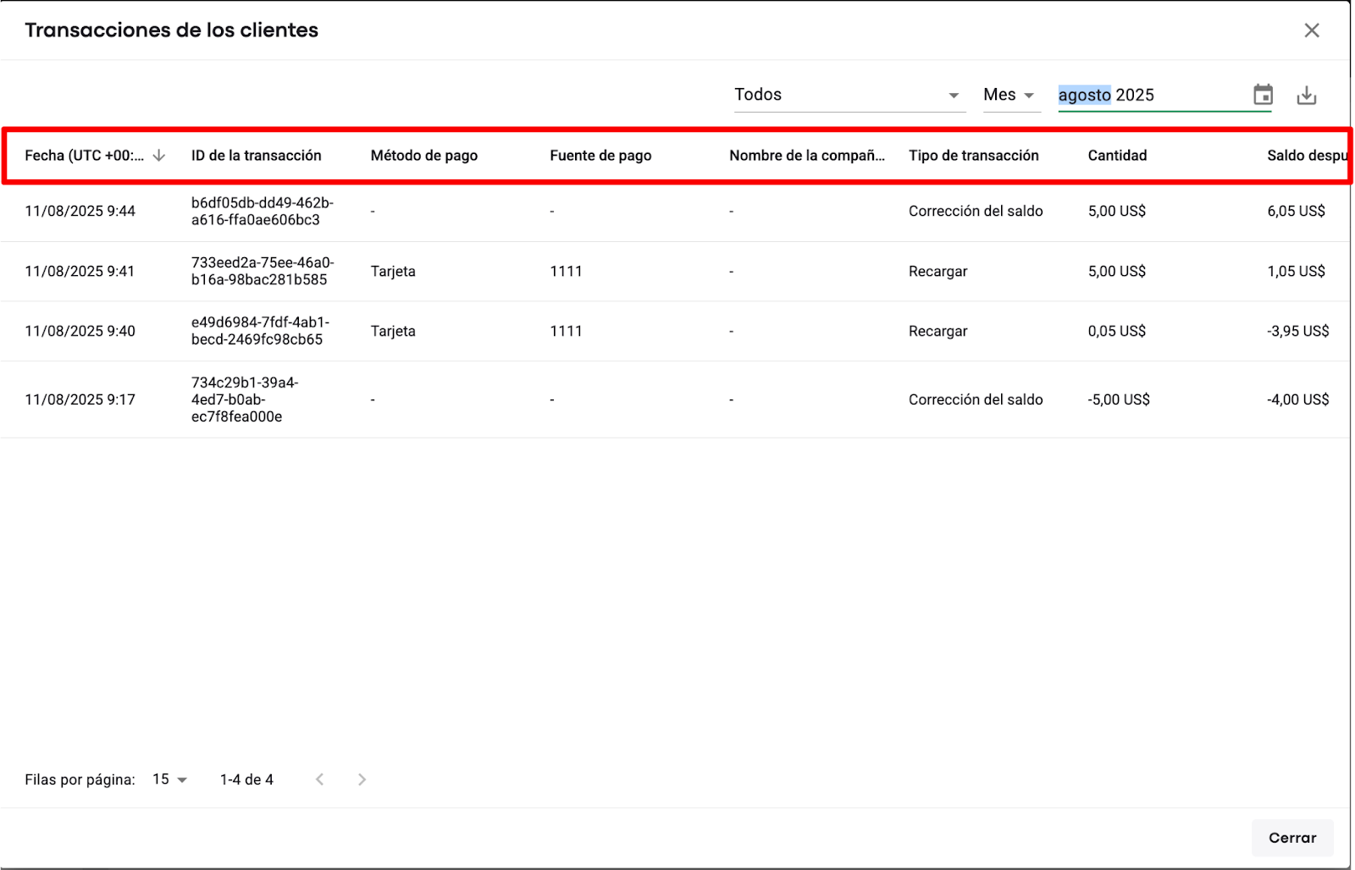Close dialog with the X icon
1355x870 pixels.
(x=1312, y=30)
